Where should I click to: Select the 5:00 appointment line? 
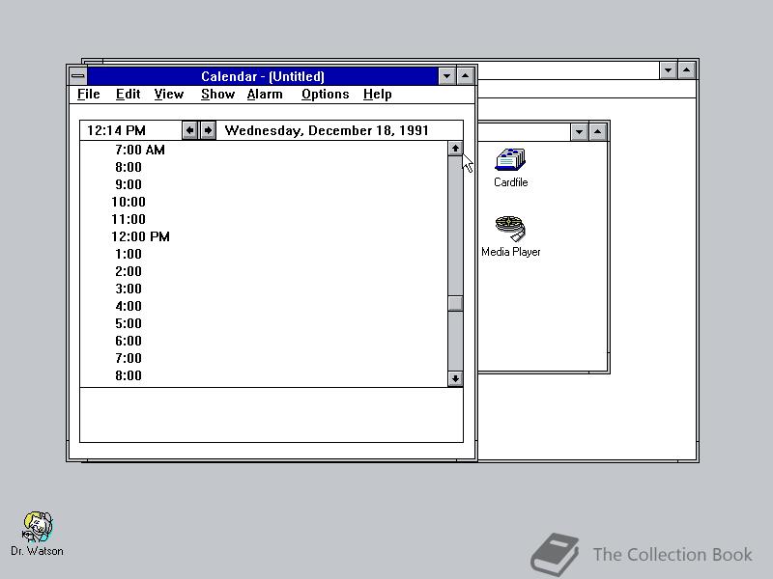(x=264, y=323)
